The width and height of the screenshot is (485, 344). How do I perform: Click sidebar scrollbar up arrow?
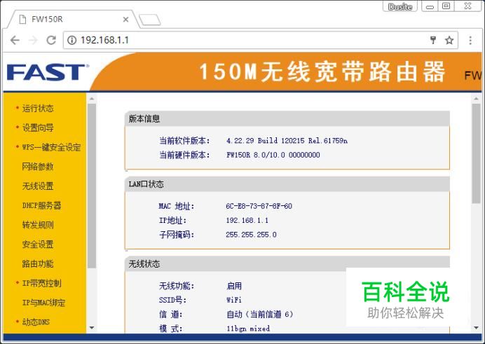(x=92, y=99)
